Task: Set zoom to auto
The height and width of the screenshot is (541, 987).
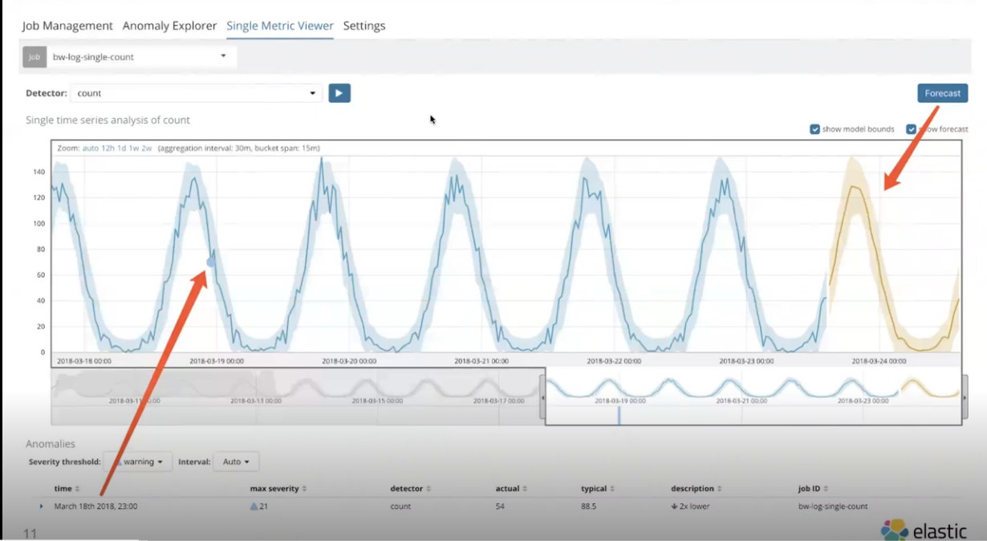Action: coord(90,148)
